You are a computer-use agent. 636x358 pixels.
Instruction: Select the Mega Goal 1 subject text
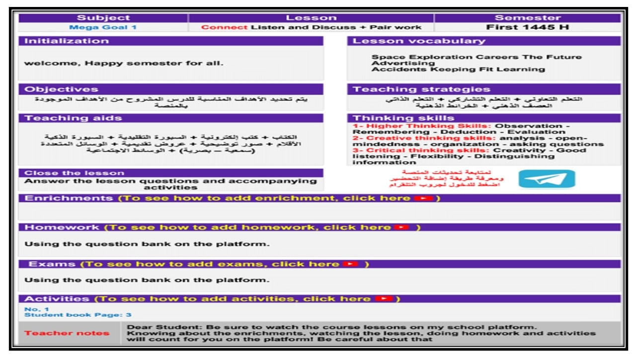coord(103,27)
